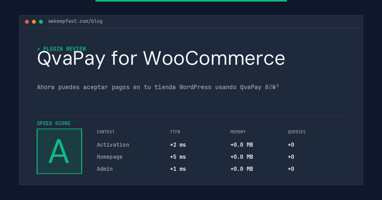
Task: Click the makewpfast.com/blog address text
Action: point(75,21)
